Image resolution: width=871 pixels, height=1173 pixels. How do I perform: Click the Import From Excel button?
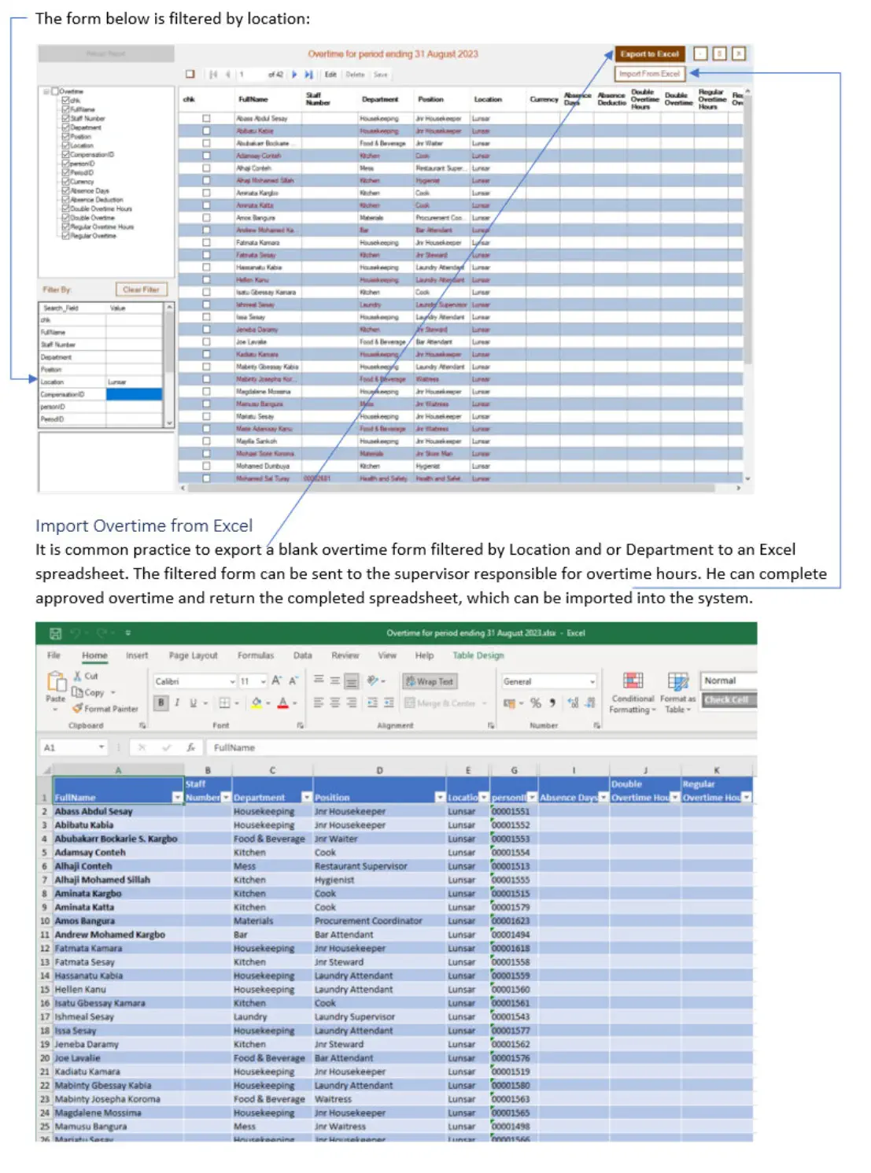[x=649, y=74]
